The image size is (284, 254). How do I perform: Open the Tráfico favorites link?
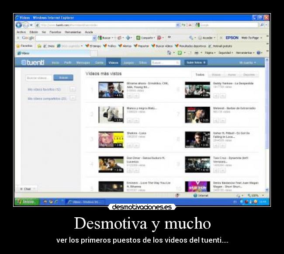coord(110,46)
